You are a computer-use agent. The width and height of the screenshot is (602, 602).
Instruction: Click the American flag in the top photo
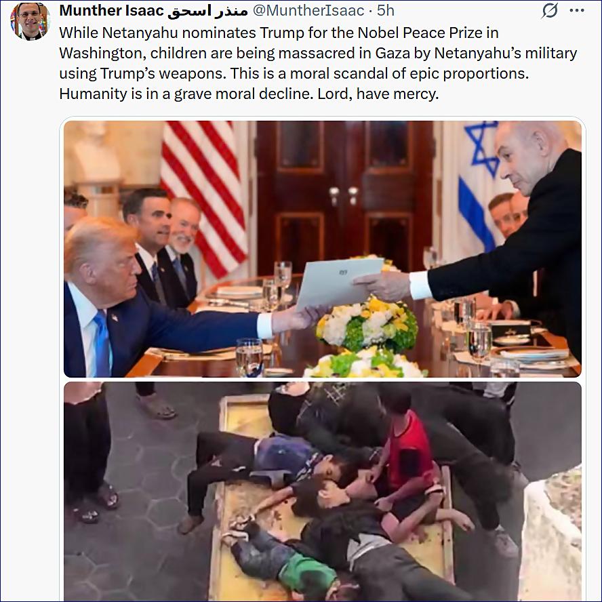(x=204, y=196)
